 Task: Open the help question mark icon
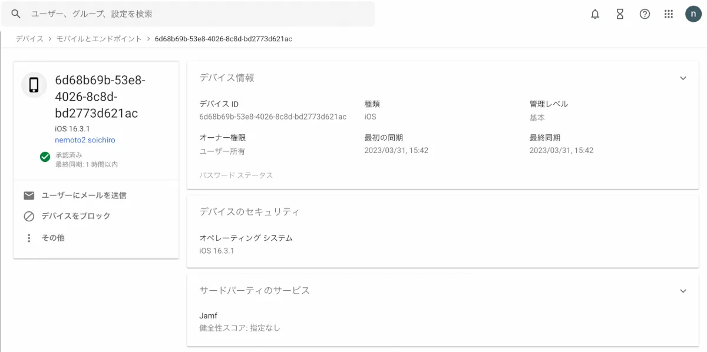pyautogui.click(x=645, y=14)
